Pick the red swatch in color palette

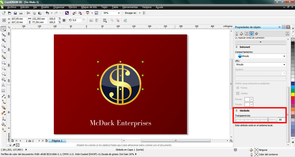click(x=293, y=98)
